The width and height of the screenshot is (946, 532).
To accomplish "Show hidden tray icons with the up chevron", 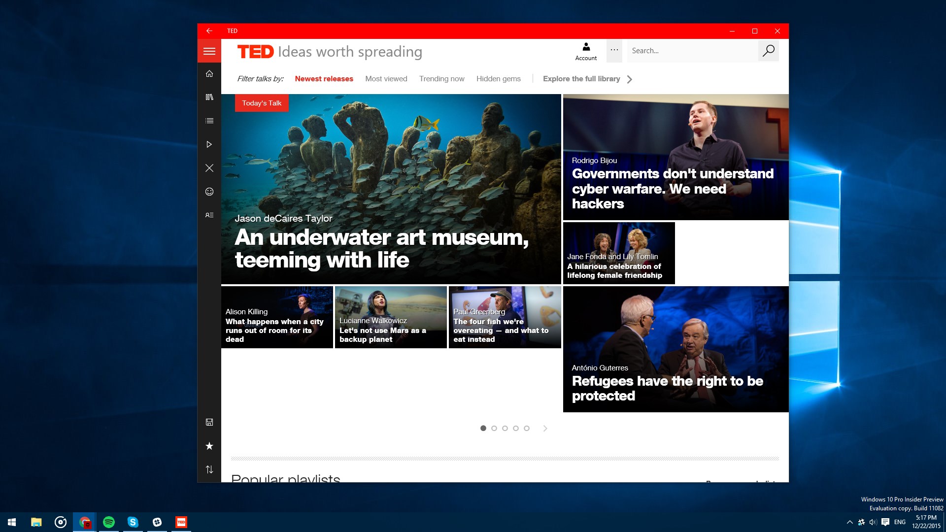I will pyautogui.click(x=849, y=522).
